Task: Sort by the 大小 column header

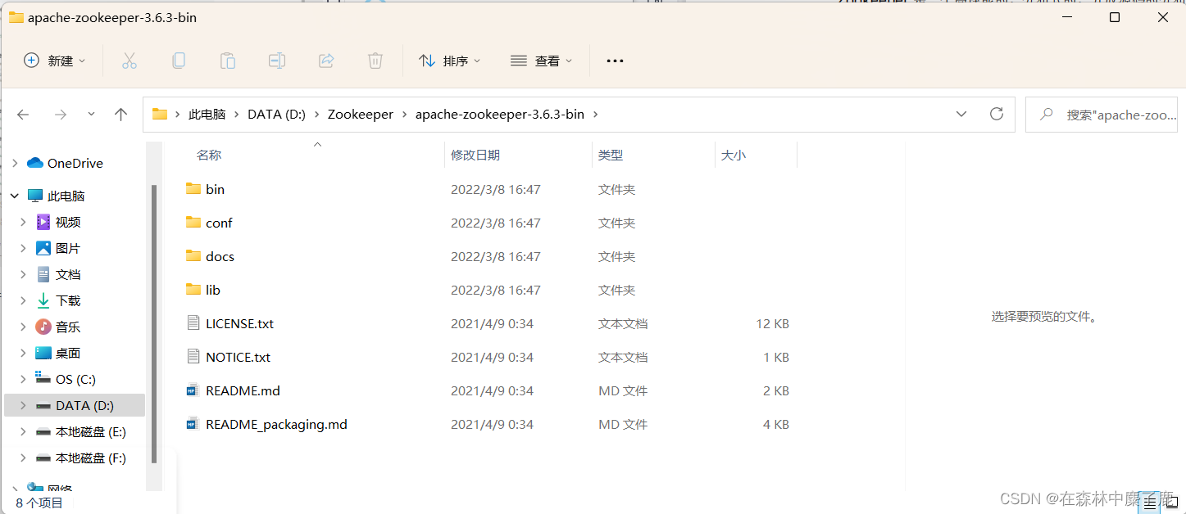Action: click(734, 155)
